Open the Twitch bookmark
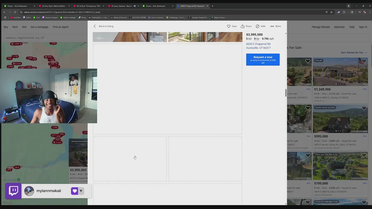Viewport: 372px width, 209px height. click(x=27, y=17)
